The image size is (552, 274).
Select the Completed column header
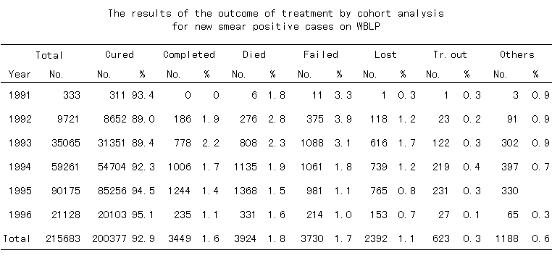(x=188, y=55)
